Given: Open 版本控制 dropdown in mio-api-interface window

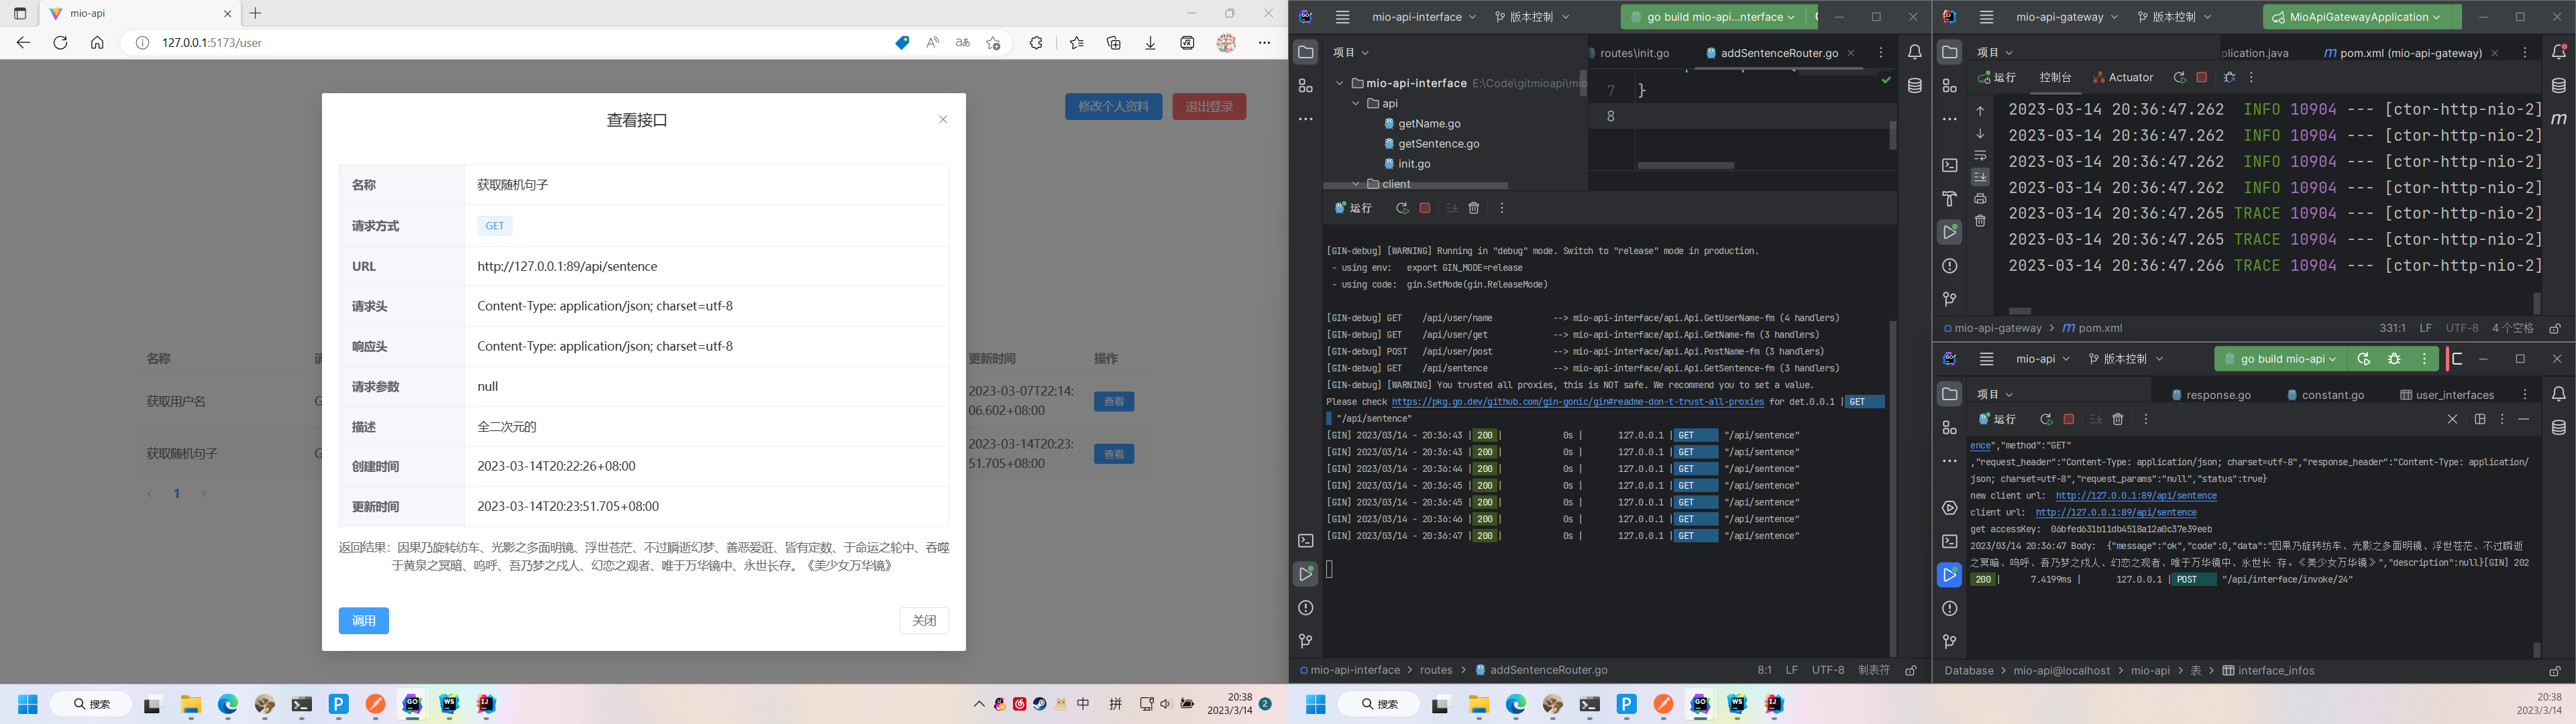Looking at the screenshot, I should pos(1533,17).
